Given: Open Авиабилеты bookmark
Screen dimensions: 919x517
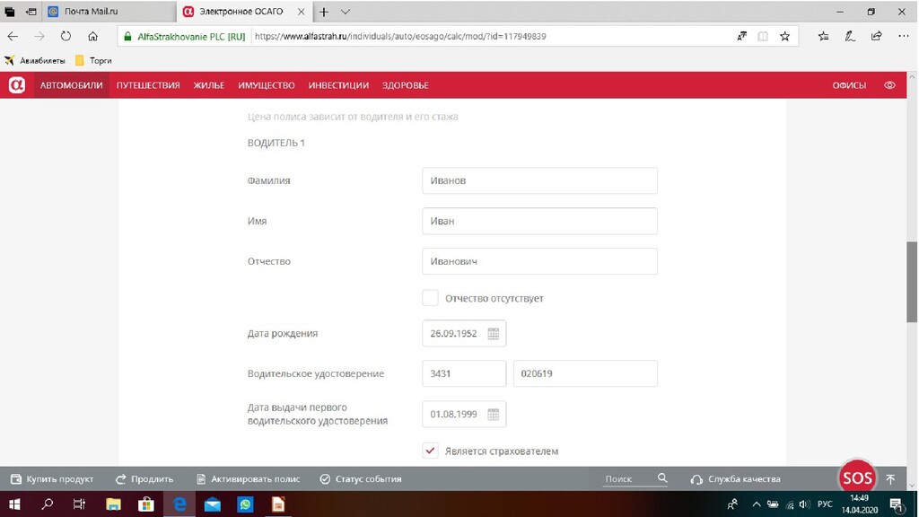Looking at the screenshot, I should [x=35, y=60].
